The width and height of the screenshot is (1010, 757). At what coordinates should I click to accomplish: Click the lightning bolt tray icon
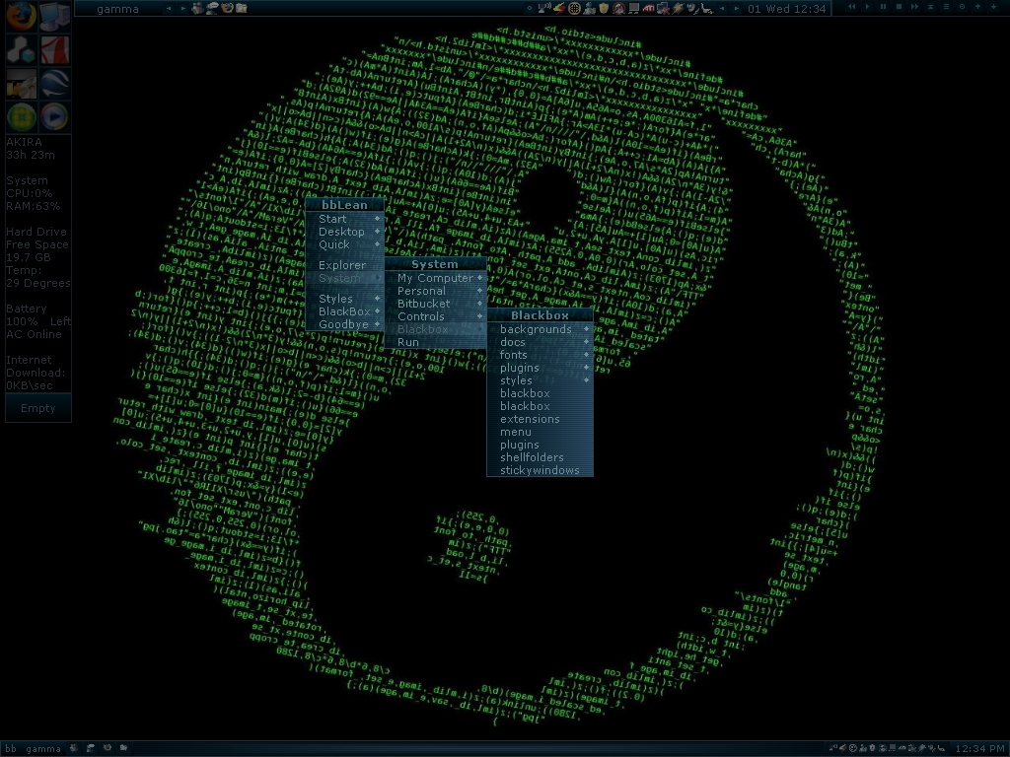[560, 8]
